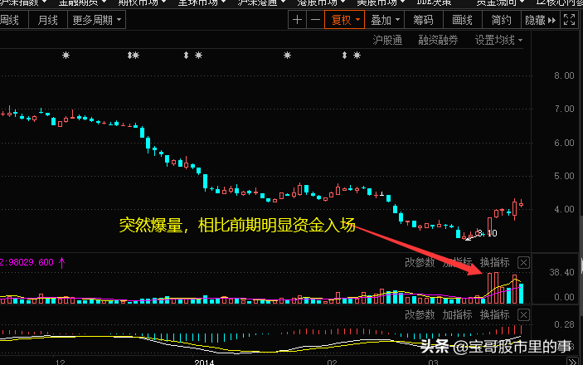Open the 金融期货 menu
Viewport: 583px width, 365px height.
(x=83, y=2)
